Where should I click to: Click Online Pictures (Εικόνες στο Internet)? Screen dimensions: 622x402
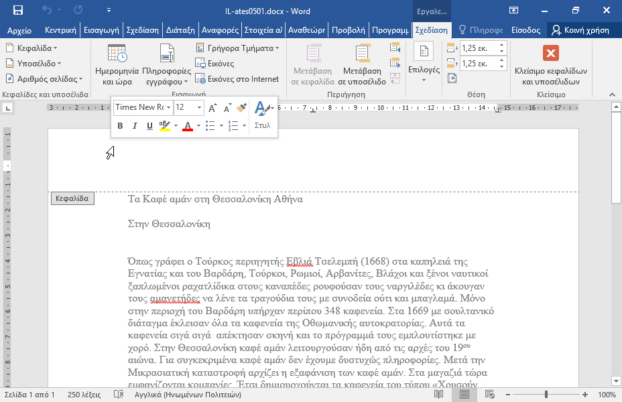pyautogui.click(x=237, y=79)
